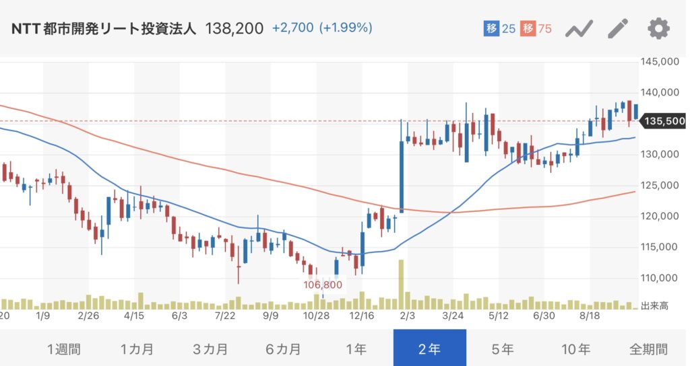The height and width of the screenshot is (366, 690).
Task: Display the 全期間 full history
Action: point(648,349)
